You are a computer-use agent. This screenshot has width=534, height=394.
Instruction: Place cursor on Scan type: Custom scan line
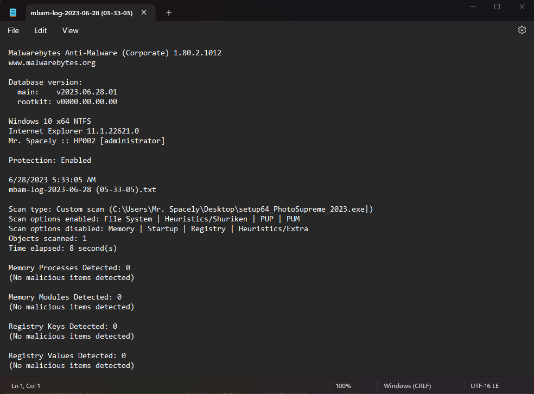click(190, 209)
